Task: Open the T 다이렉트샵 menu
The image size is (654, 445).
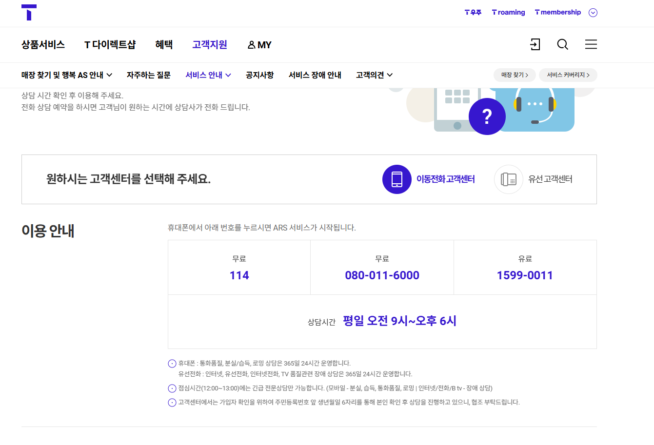Action: pos(110,45)
